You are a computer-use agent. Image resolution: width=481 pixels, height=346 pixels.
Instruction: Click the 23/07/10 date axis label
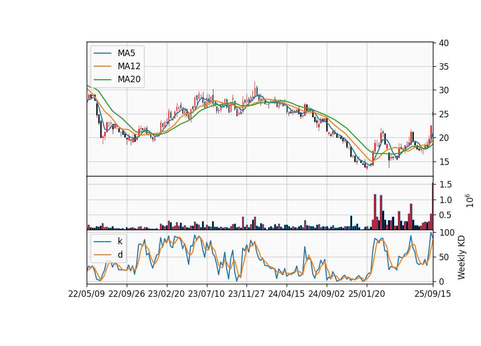(206, 294)
